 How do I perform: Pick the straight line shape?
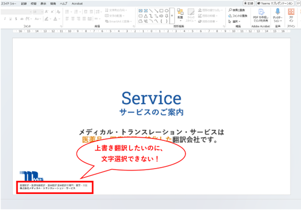tap(151, 11)
